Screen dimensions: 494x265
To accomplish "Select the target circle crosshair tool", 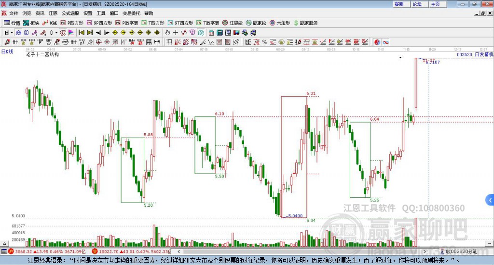I will tap(98, 42).
